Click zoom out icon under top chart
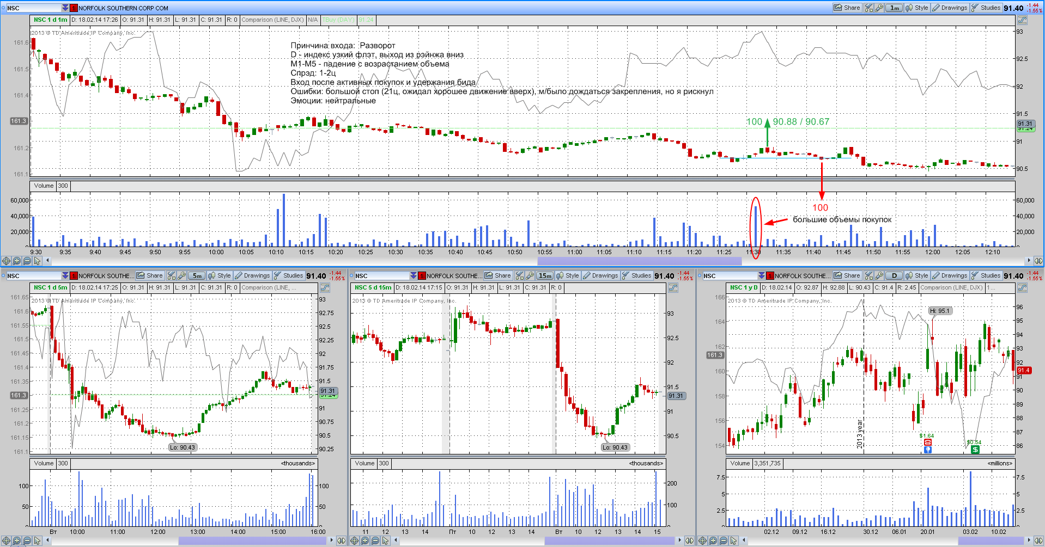Screen dimensions: 1045x547 click(27, 261)
